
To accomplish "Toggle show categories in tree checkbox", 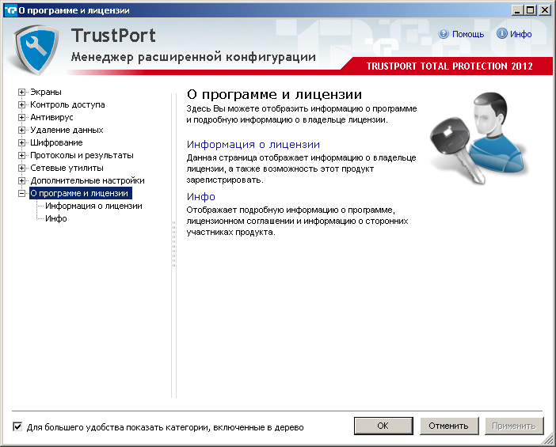I will coord(17,426).
